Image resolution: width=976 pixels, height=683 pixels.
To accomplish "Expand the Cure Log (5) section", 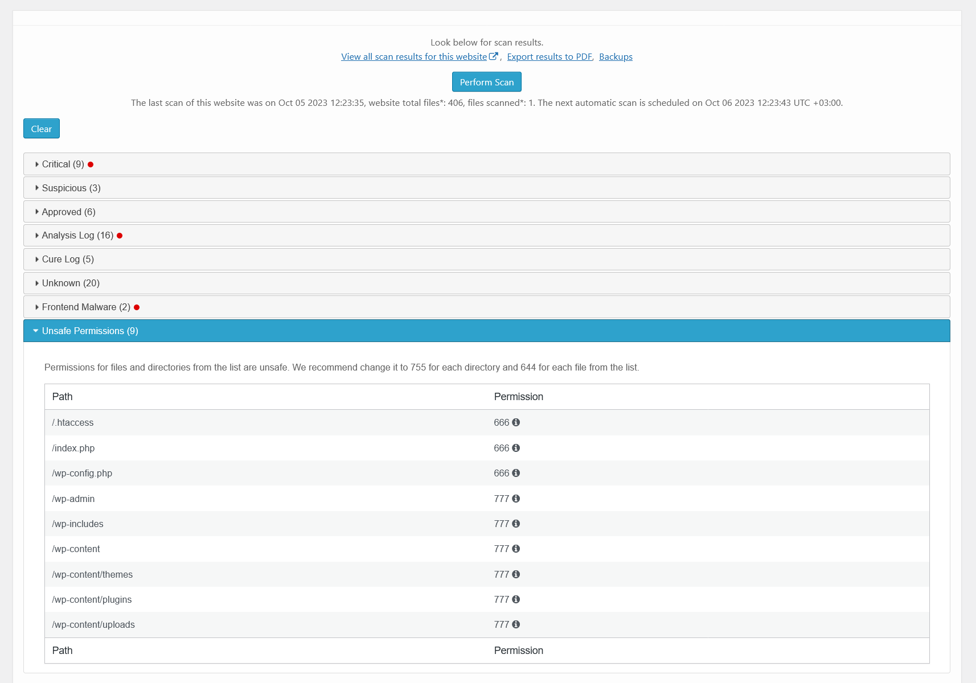I will tap(487, 259).
